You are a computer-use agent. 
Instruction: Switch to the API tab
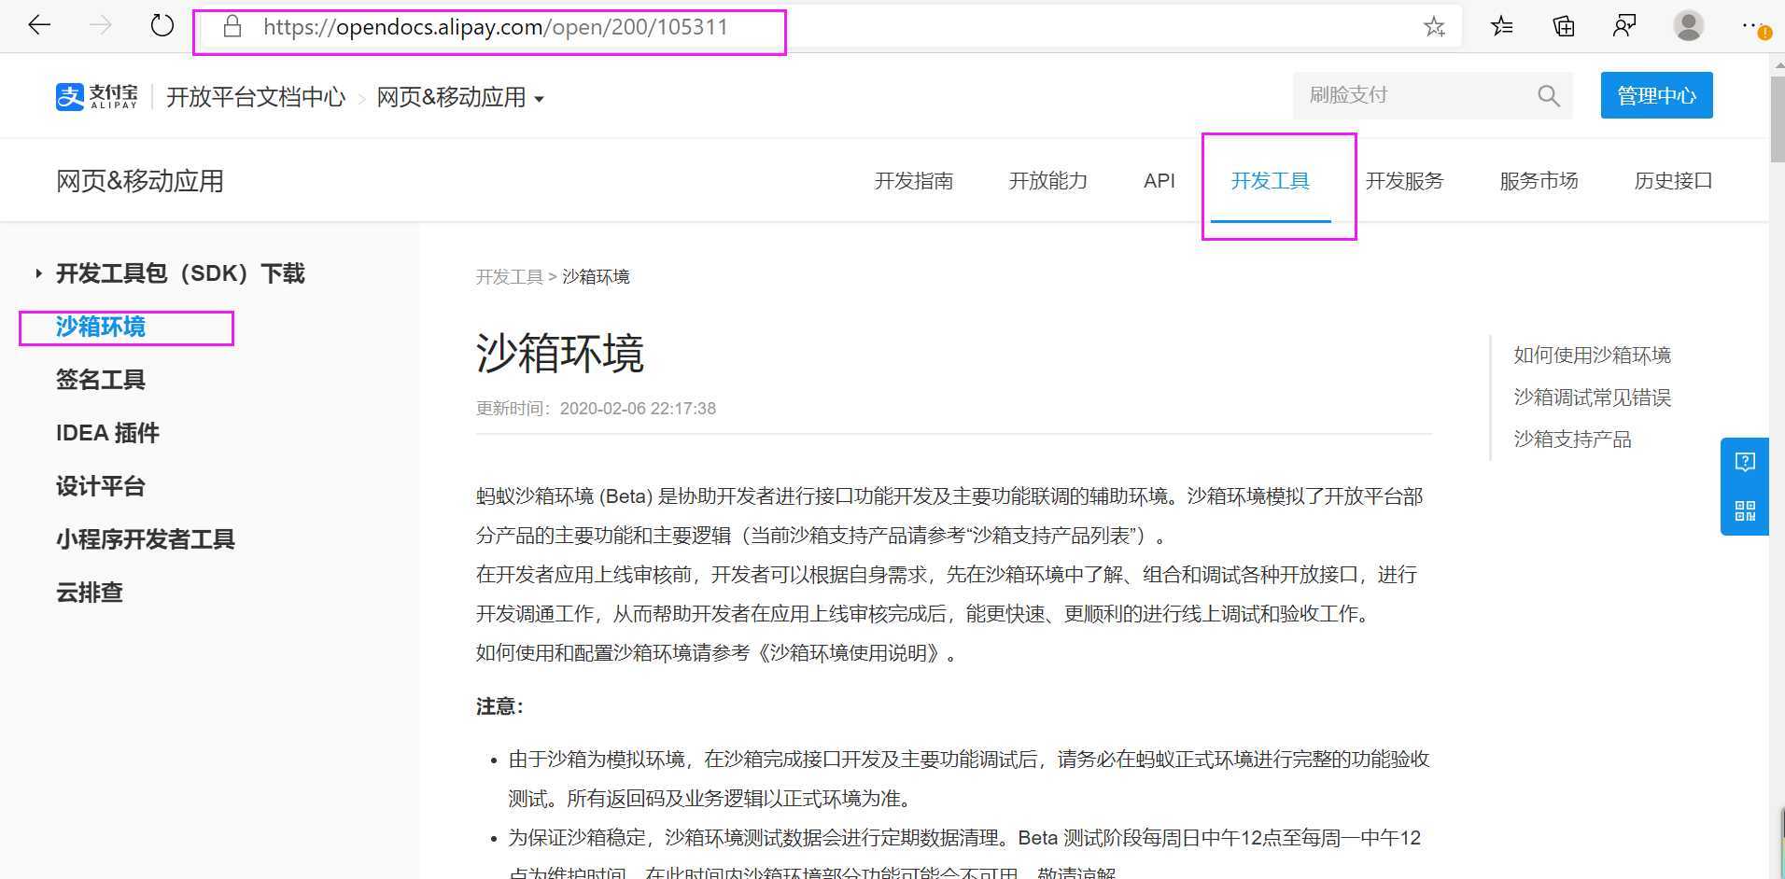click(1159, 180)
